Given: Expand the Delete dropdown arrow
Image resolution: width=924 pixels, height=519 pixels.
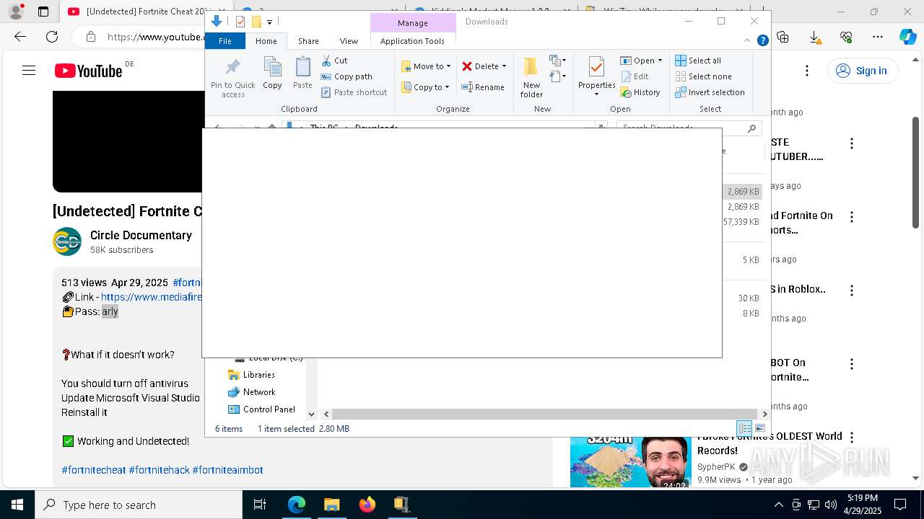Looking at the screenshot, I should click(504, 66).
